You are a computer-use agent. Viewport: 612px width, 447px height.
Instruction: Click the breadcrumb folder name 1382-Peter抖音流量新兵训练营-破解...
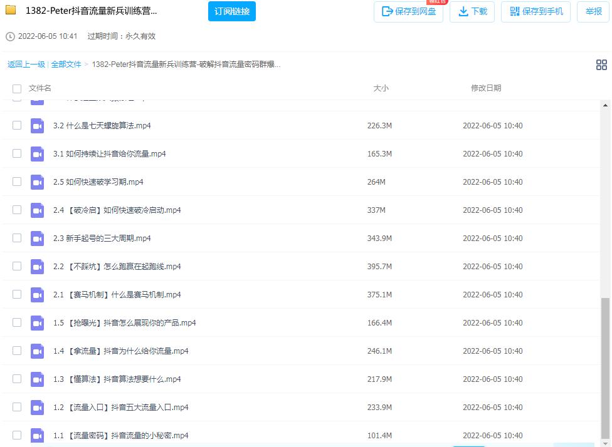[x=186, y=64]
